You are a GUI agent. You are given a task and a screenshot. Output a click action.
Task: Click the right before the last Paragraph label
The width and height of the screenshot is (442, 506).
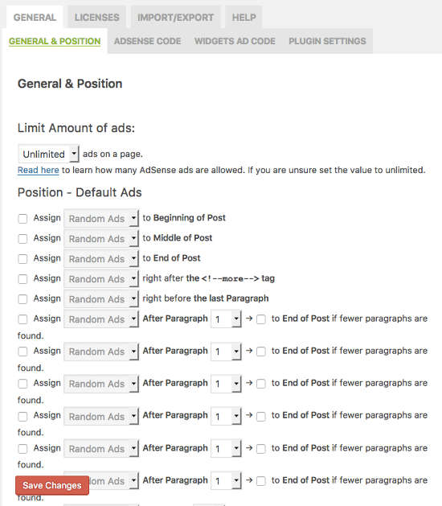click(x=206, y=298)
